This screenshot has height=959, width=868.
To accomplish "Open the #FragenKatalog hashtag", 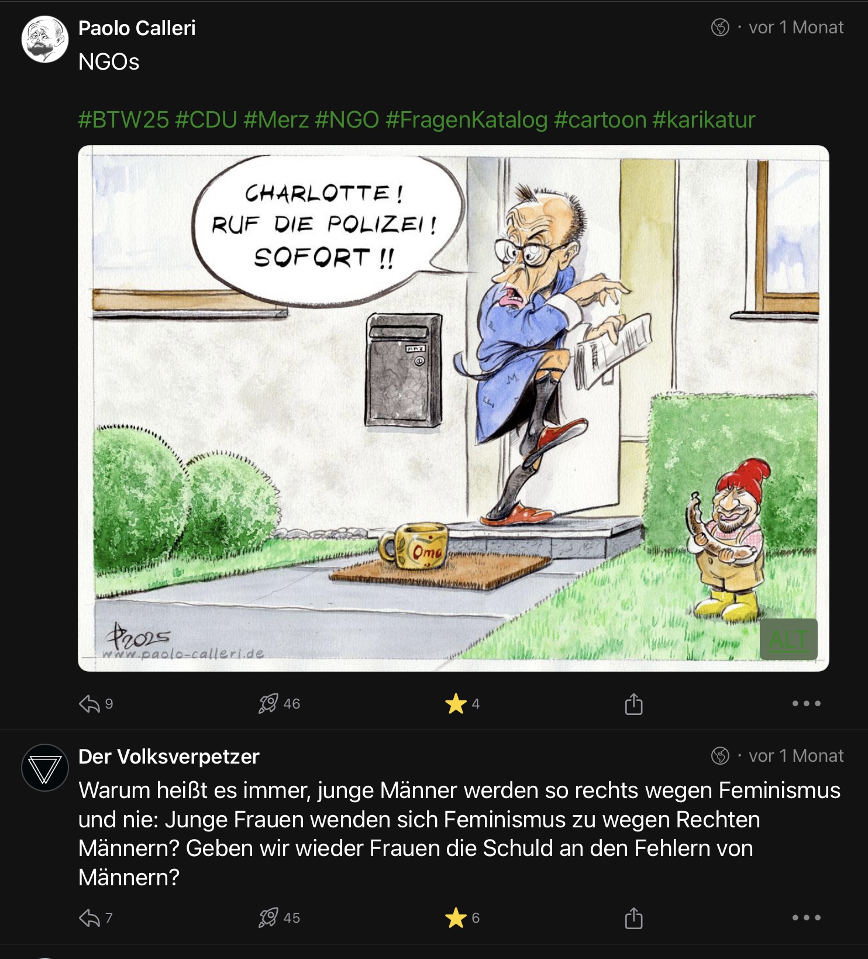I will coord(466,120).
